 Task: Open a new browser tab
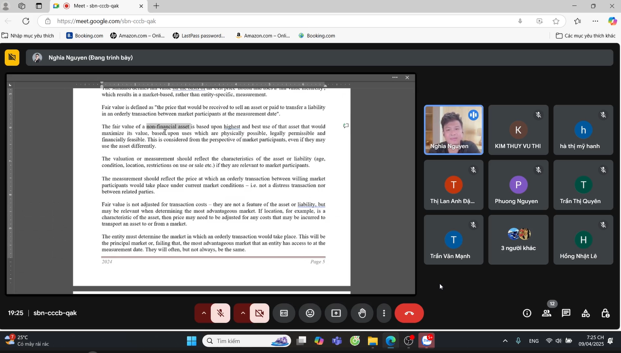(x=156, y=6)
